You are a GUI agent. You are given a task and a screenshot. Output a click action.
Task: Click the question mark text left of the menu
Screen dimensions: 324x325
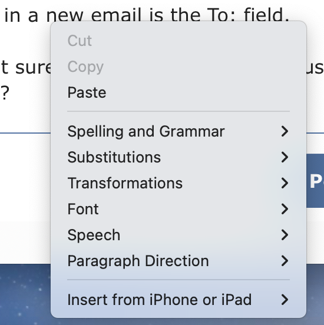[5, 93]
